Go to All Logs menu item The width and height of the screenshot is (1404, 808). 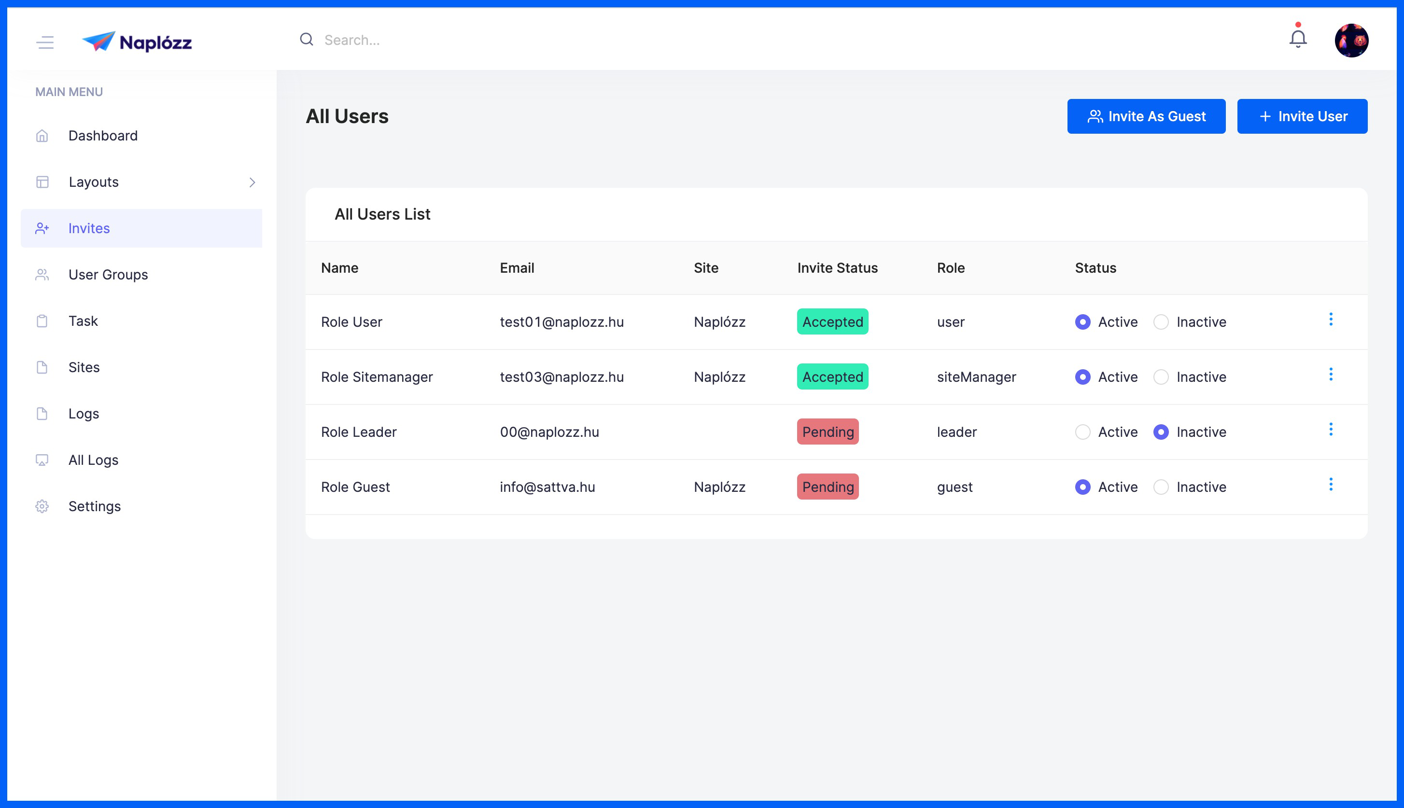click(x=93, y=460)
